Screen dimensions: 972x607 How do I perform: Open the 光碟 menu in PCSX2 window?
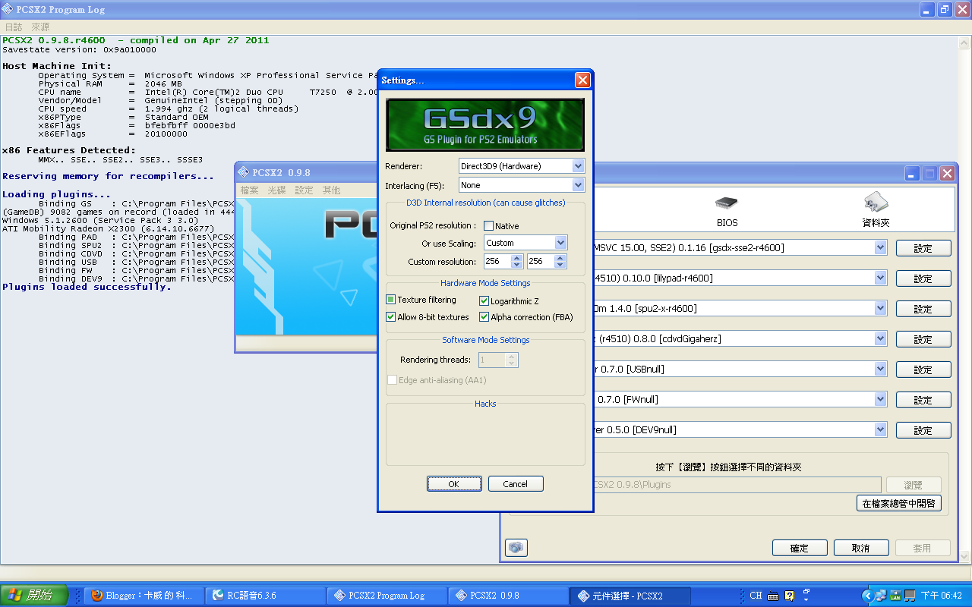[276, 190]
